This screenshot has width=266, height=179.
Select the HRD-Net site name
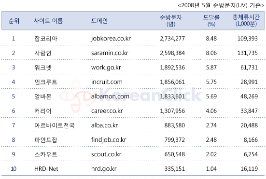(46, 169)
